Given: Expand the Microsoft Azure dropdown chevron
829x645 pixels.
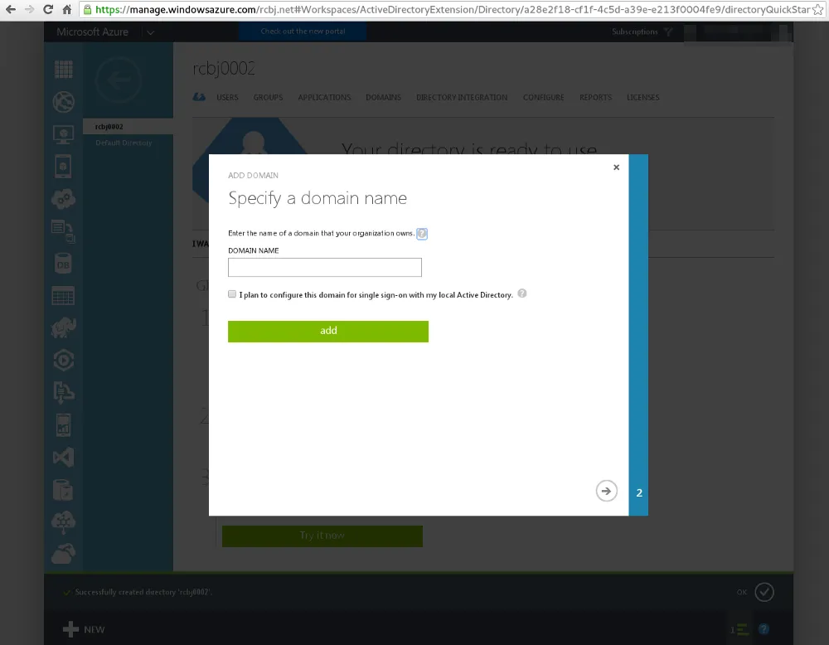Looking at the screenshot, I should coord(150,32).
